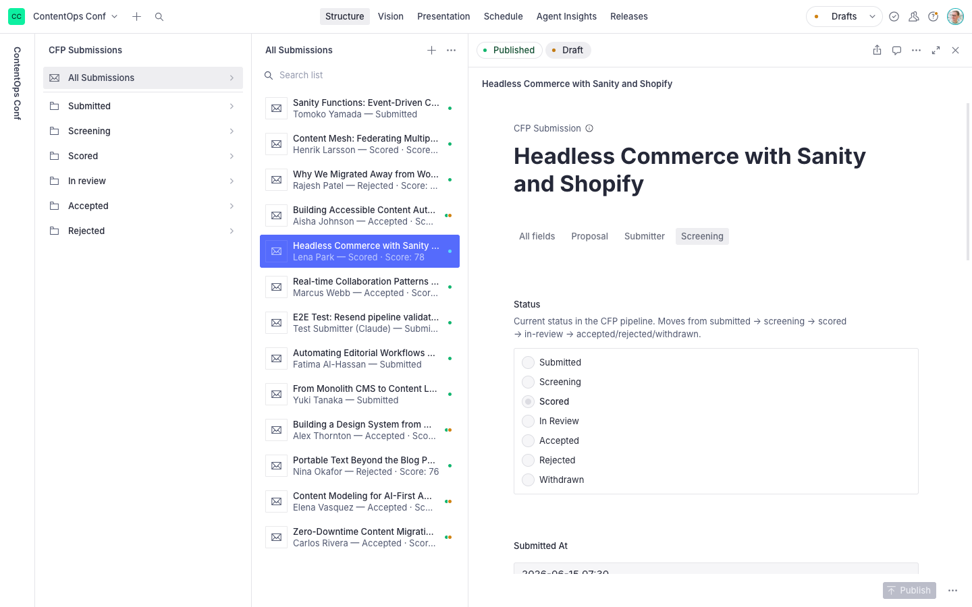The image size is (972, 607).
Task: Show the All fields group tab
Action: click(x=537, y=236)
